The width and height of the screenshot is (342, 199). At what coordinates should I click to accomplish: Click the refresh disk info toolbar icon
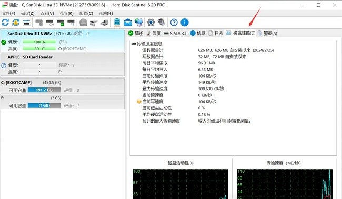coord(5,23)
